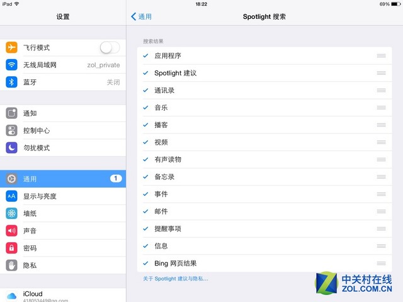Tap the Airplane mode icon (飞行模式)
Image resolution: width=403 pixels, height=302 pixels.
pyautogui.click(x=11, y=48)
